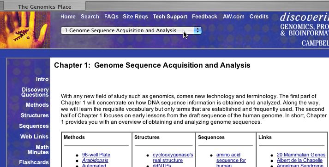
Task: Click the 96-well Plate link
Action: click(x=96, y=155)
